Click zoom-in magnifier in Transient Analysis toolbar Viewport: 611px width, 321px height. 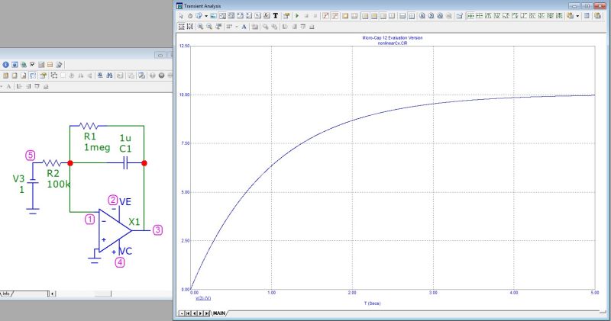pyautogui.click(x=200, y=27)
